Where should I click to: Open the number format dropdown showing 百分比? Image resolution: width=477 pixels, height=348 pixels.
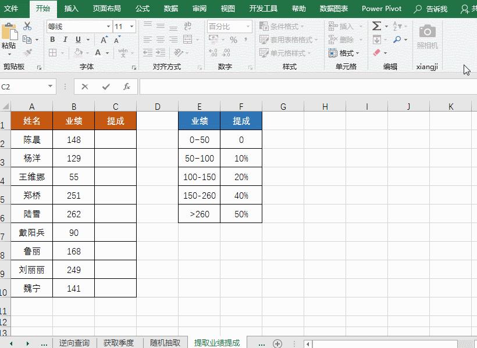point(227,26)
